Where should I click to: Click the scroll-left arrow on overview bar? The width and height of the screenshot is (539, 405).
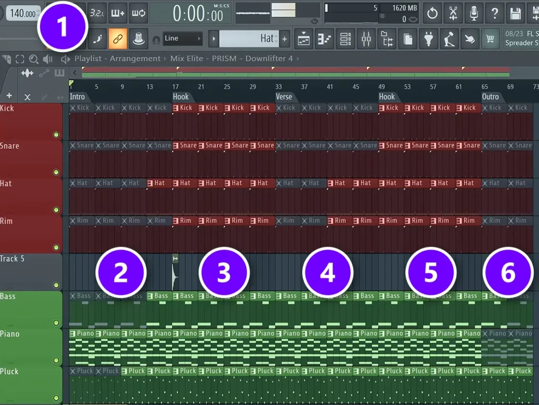[x=75, y=73]
